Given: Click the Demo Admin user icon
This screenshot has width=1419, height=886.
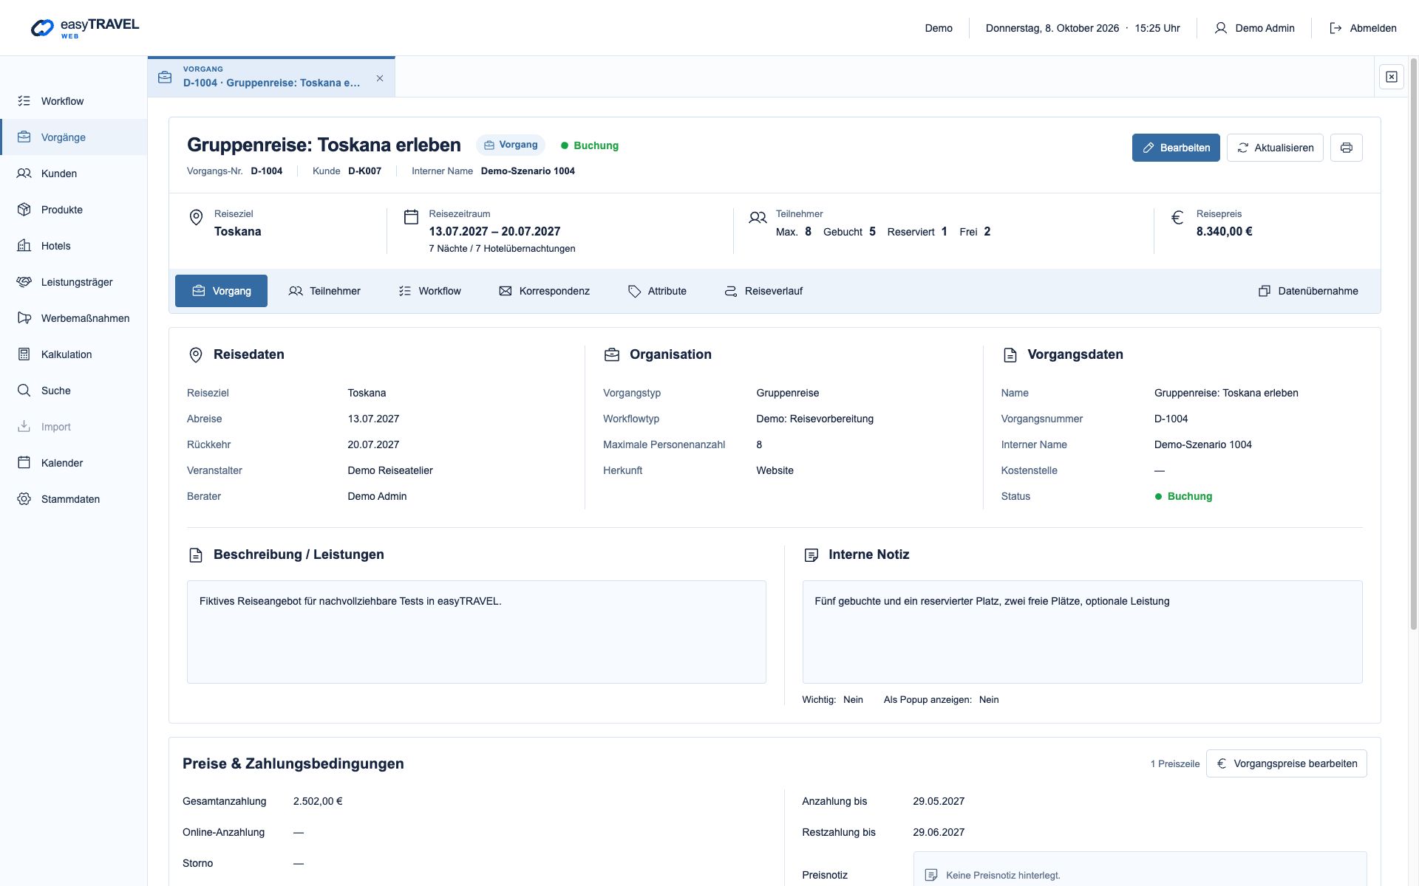Looking at the screenshot, I should click(x=1221, y=28).
